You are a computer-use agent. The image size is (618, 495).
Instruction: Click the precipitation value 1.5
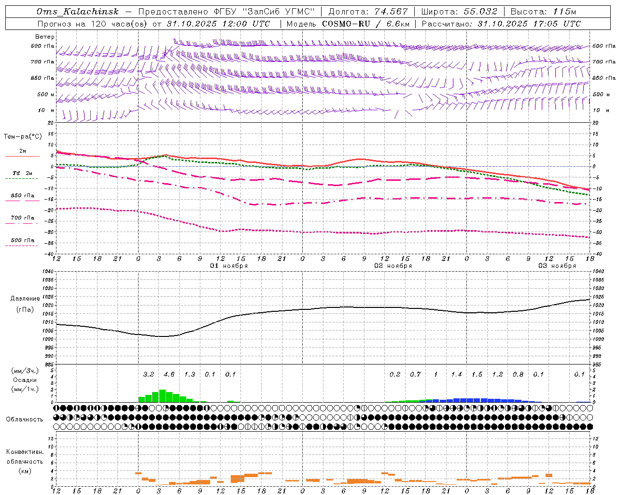point(477,375)
